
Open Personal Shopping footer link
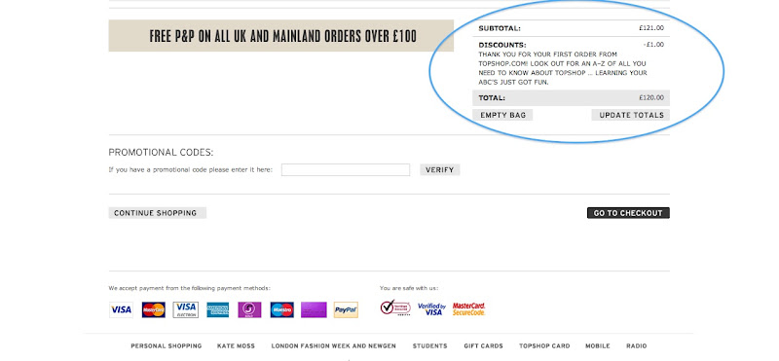coord(167,346)
